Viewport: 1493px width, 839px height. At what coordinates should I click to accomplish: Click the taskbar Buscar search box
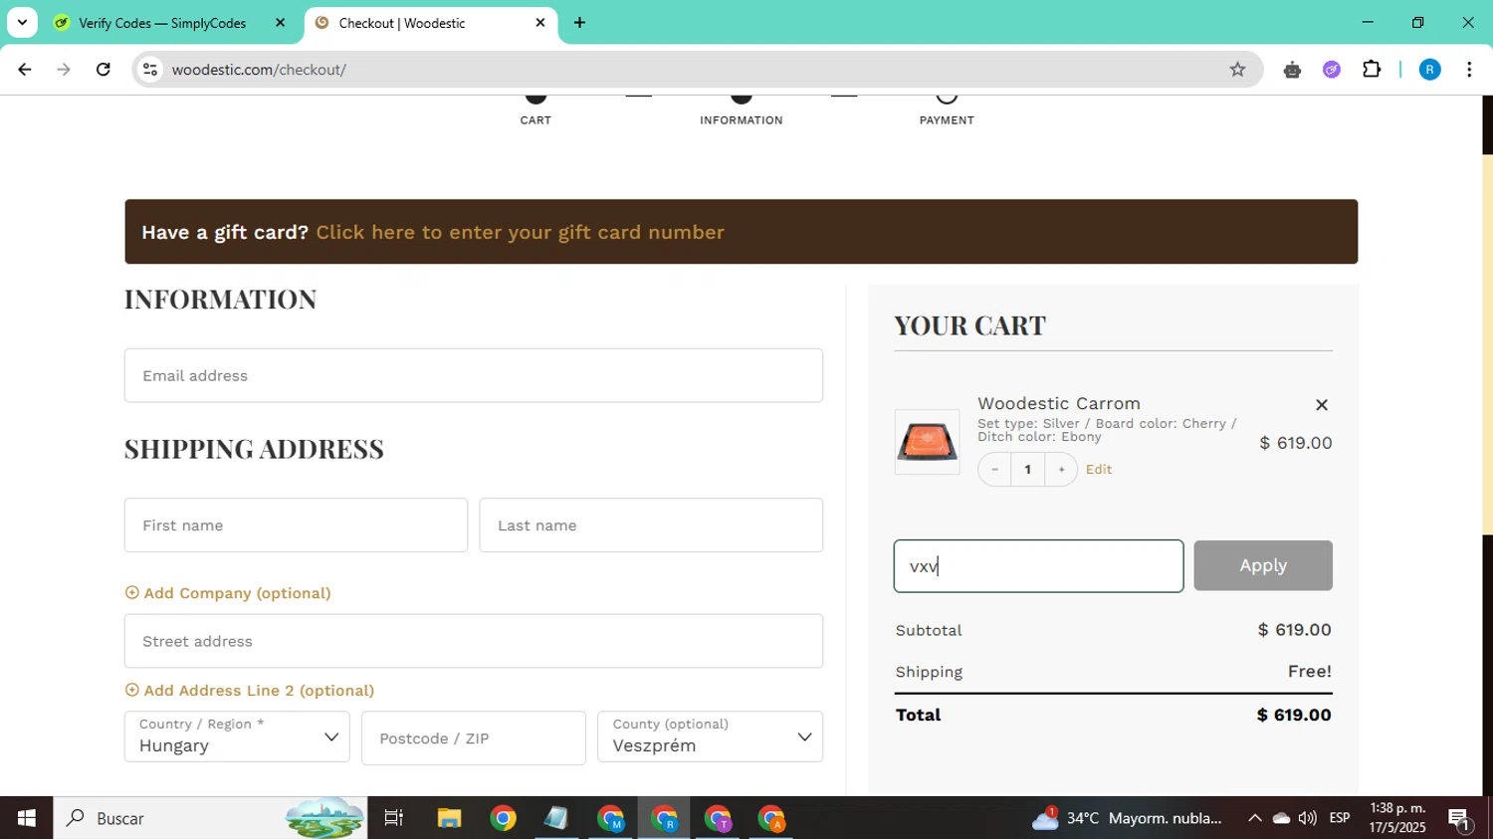coord(210,818)
